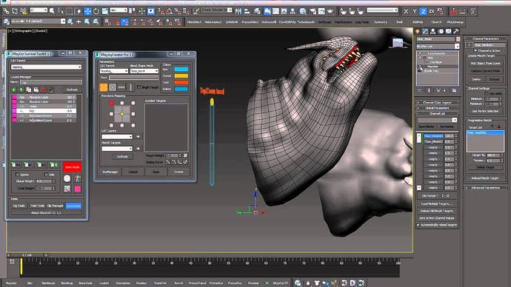Image resolution: width=511 pixels, height=287 pixels.
Task: Delete layer with red icon in Layers Manager
Action: 44,90
